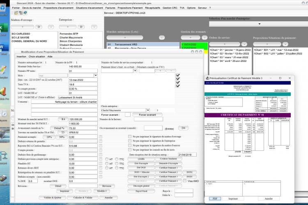Open the Récapitulatifs menu
Screen dimensions: 308x205
pos(153,8)
